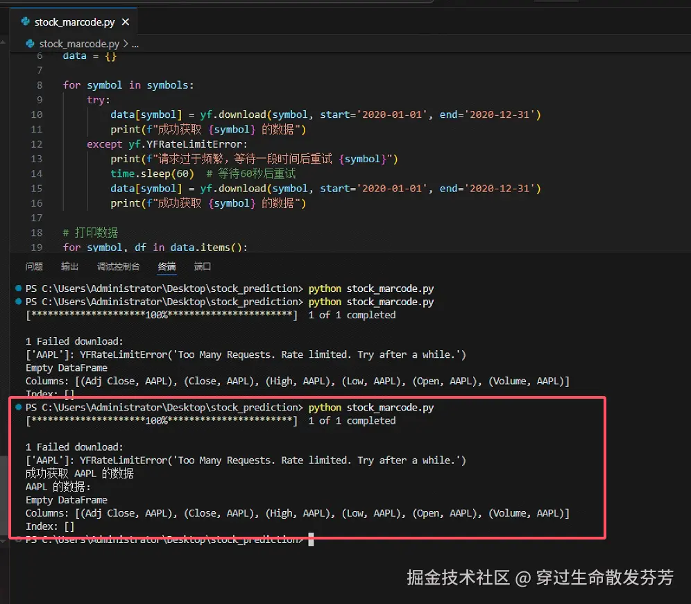This screenshot has width=691, height=604.
Task: Click the 'AAPL 的数据:' terminal line
Action: (58, 487)
